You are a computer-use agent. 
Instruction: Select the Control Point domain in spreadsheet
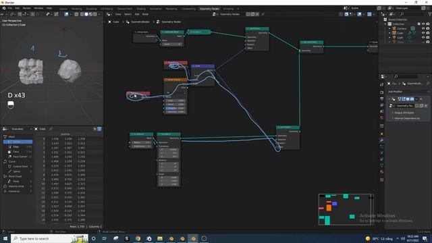point(20,167)
